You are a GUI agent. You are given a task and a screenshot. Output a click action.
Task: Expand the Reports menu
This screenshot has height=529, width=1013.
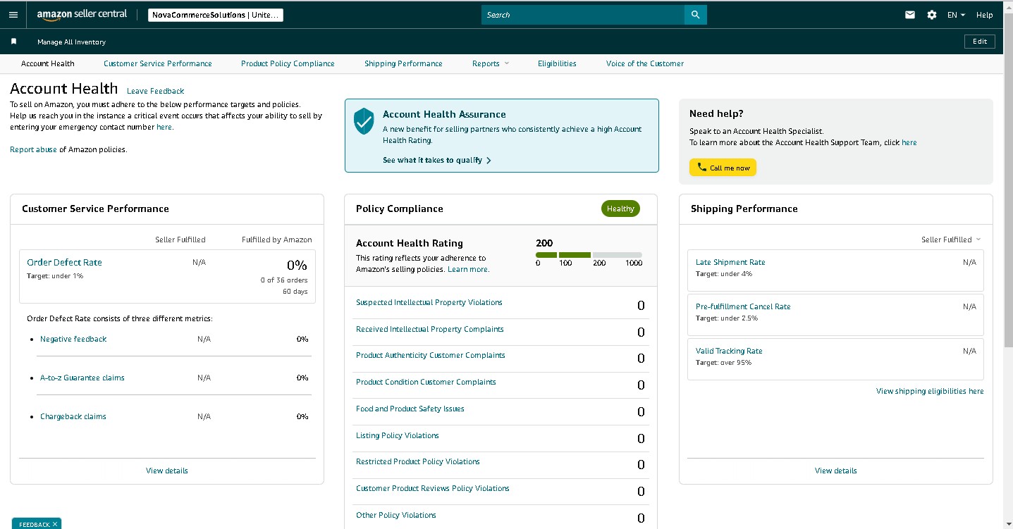[491, 63]
